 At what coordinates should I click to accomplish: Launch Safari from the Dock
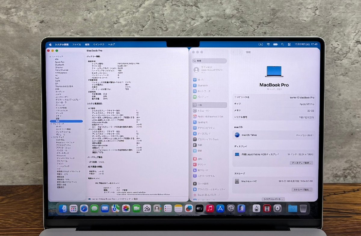pyautogui.click(x=84, y=209)
